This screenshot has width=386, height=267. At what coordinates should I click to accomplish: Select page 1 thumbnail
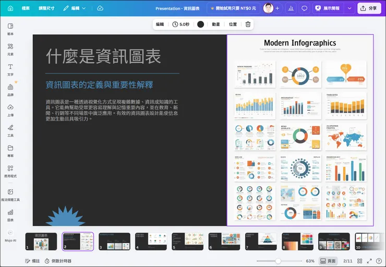pyautogui.click(x=41, y=241)
